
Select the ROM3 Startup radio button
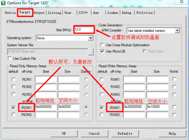tap(86, 95)
